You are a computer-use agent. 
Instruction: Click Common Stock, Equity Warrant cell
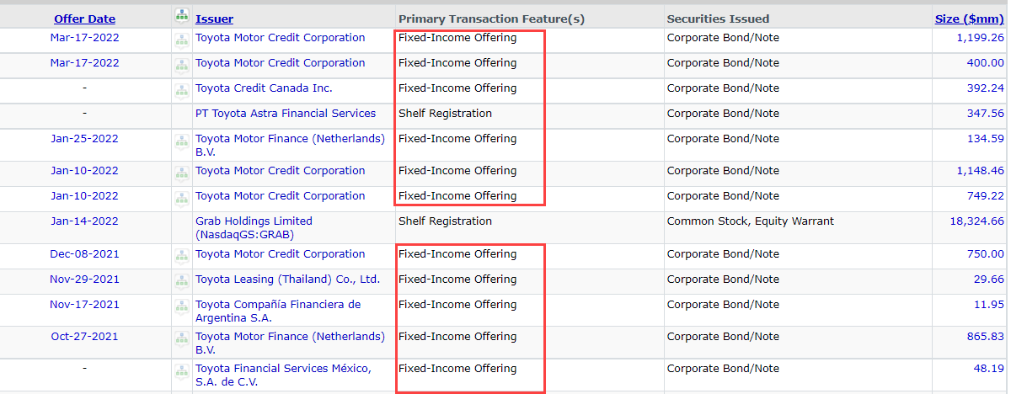750,221
